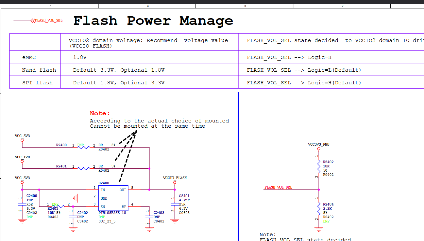Viewport: 424px width, 241px height.
Task: Select the C2400 1uF capacitor symbol
Action: (x=22, y=204)
